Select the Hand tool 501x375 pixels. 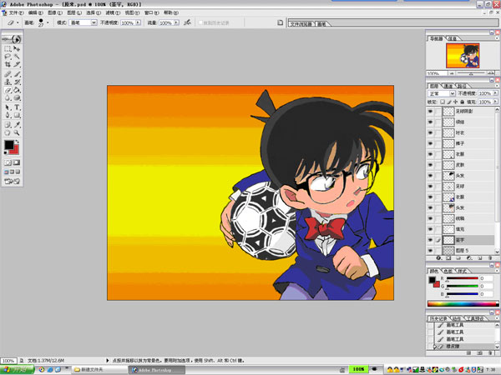pos(8,132)
